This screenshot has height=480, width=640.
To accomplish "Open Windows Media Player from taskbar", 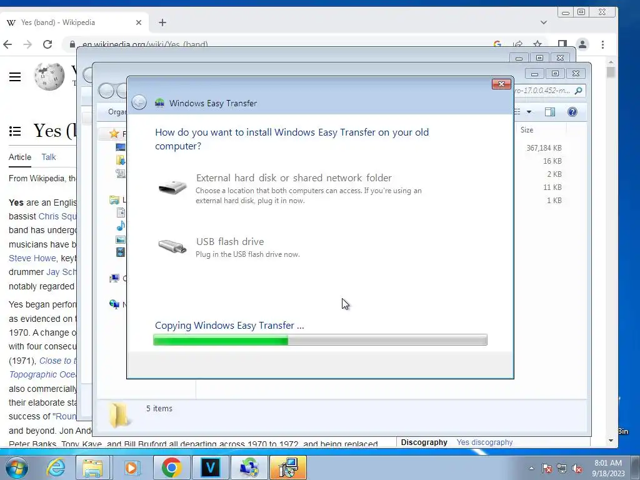I will [131, 467].
